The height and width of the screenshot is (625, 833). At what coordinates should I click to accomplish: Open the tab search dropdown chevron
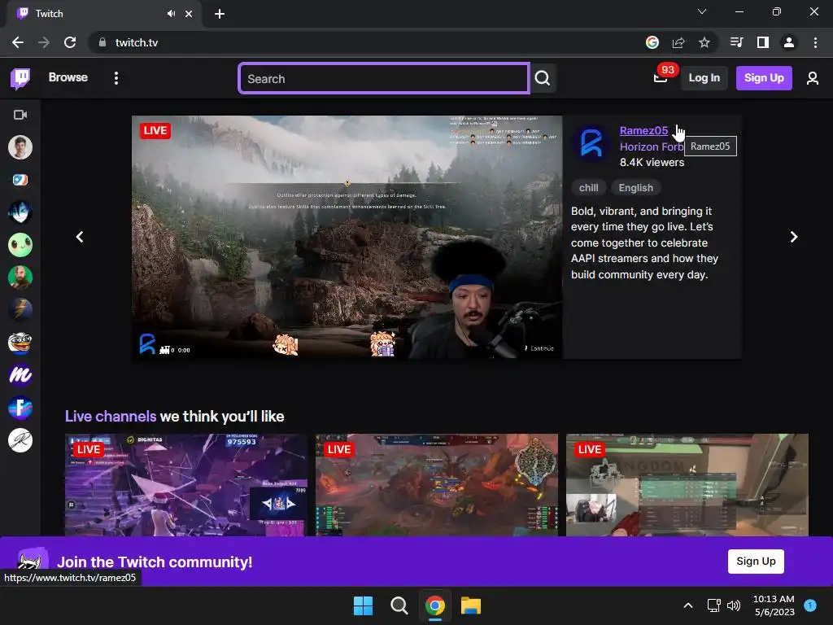click(702, 11)
